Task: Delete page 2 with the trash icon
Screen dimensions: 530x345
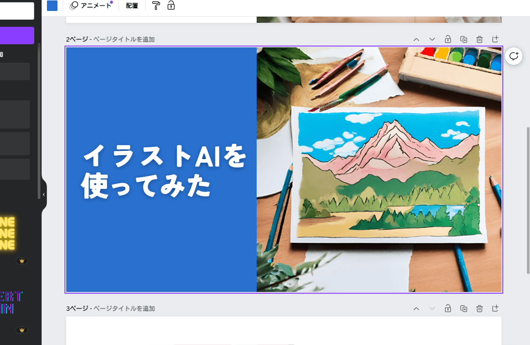Action: pos(480,39)
